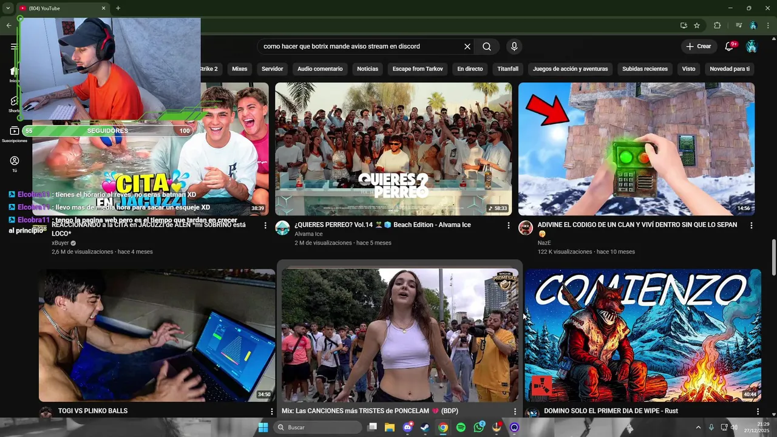Open Chrome extensions puzzle icon
Viewport: 777px width, 437px height.
[718, 25]
